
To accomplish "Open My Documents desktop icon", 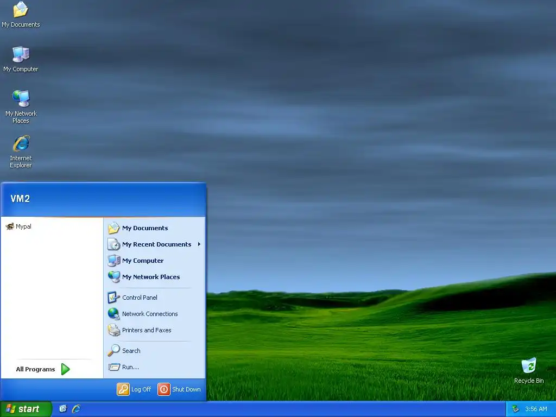I will [21, 14].
